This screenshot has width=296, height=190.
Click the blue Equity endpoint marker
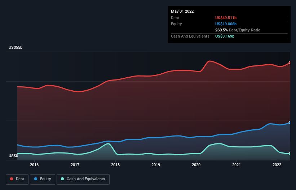(x=290, y=123)
